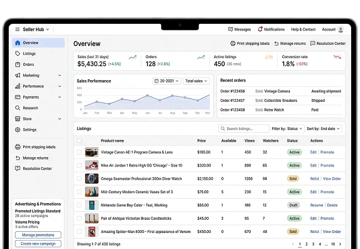Click Resume for the Nintendo Game Boy draft
The width and height of the screenshot is (360, 249).
pyautogui.click(x=316, y=205)
